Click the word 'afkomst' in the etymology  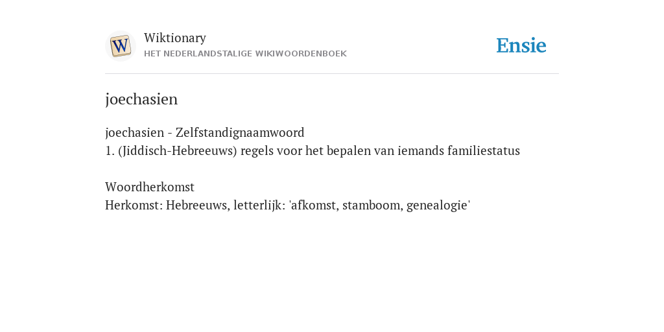click(x=314, y=205)
